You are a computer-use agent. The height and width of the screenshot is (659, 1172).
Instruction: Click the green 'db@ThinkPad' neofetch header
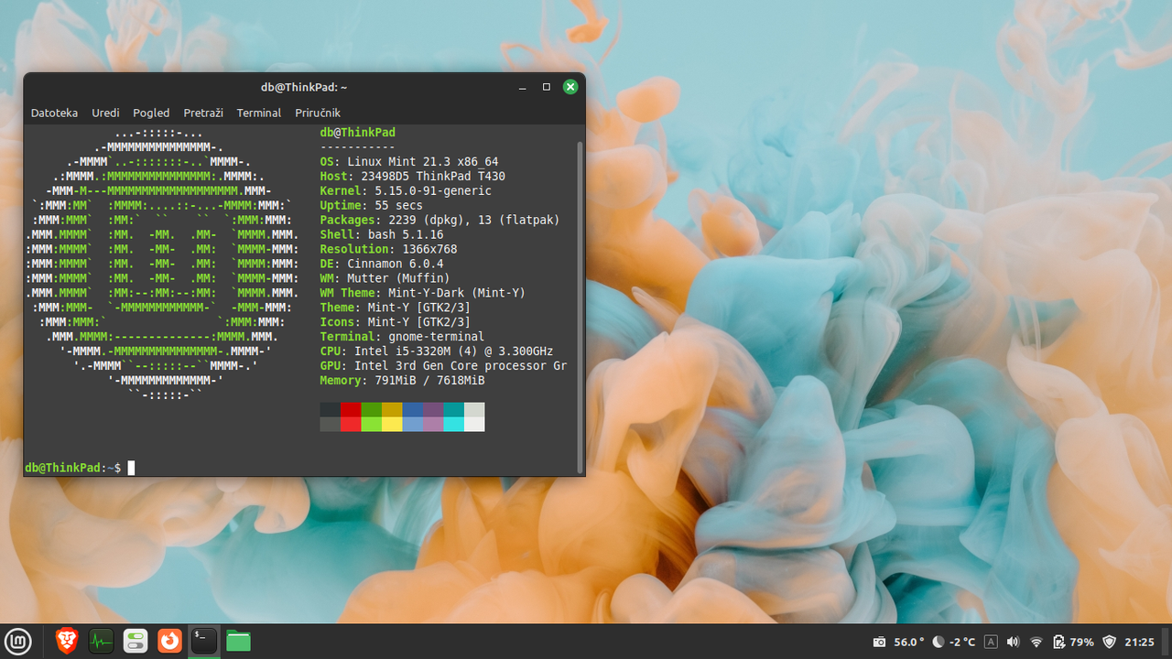point(357,133)
